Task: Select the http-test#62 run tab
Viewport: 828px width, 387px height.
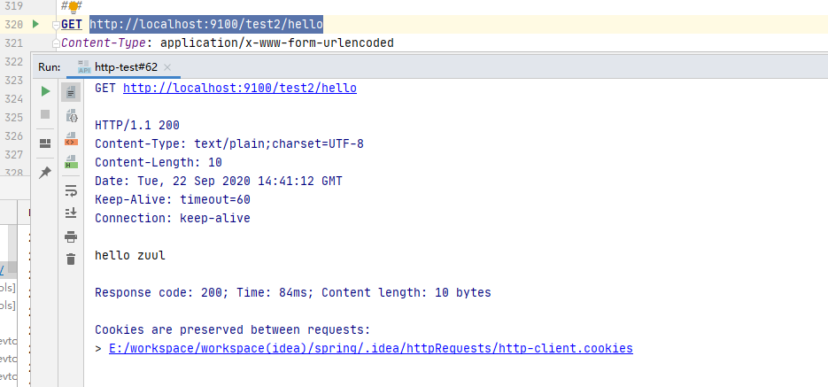Action: 125,67
